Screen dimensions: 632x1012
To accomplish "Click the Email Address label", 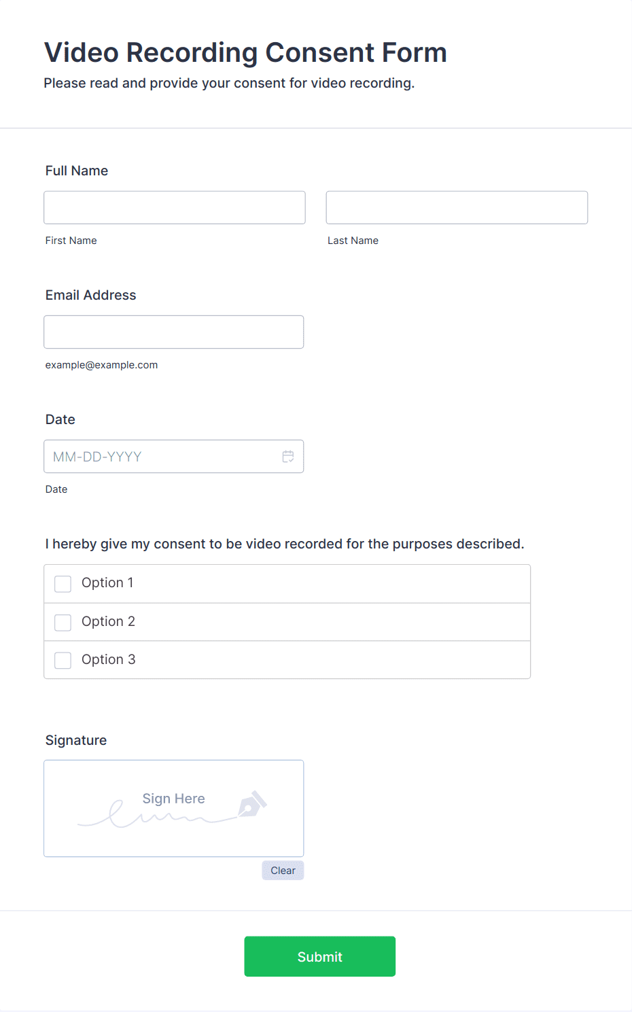I will coord(91,295).
